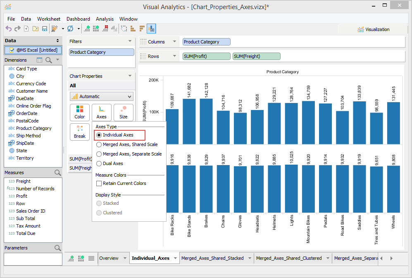Open the Size chart property button
Image resolution: width=412 pixels, height=278 pixels.
(x=123, y=113)
